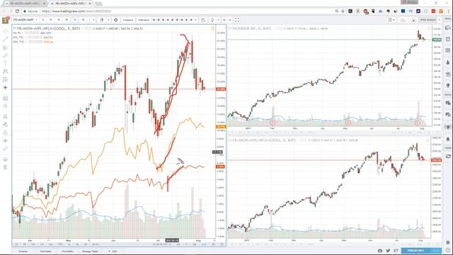The width and height of the screenshot is (453, 255).
Task: Click the symbol input field FB+AMZN+AAPL
Action: [x=23, y=20]
